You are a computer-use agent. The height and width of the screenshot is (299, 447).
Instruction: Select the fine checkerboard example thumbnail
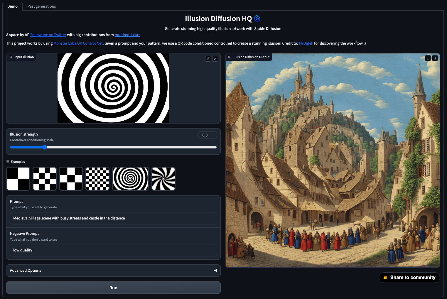pos(97,179)
